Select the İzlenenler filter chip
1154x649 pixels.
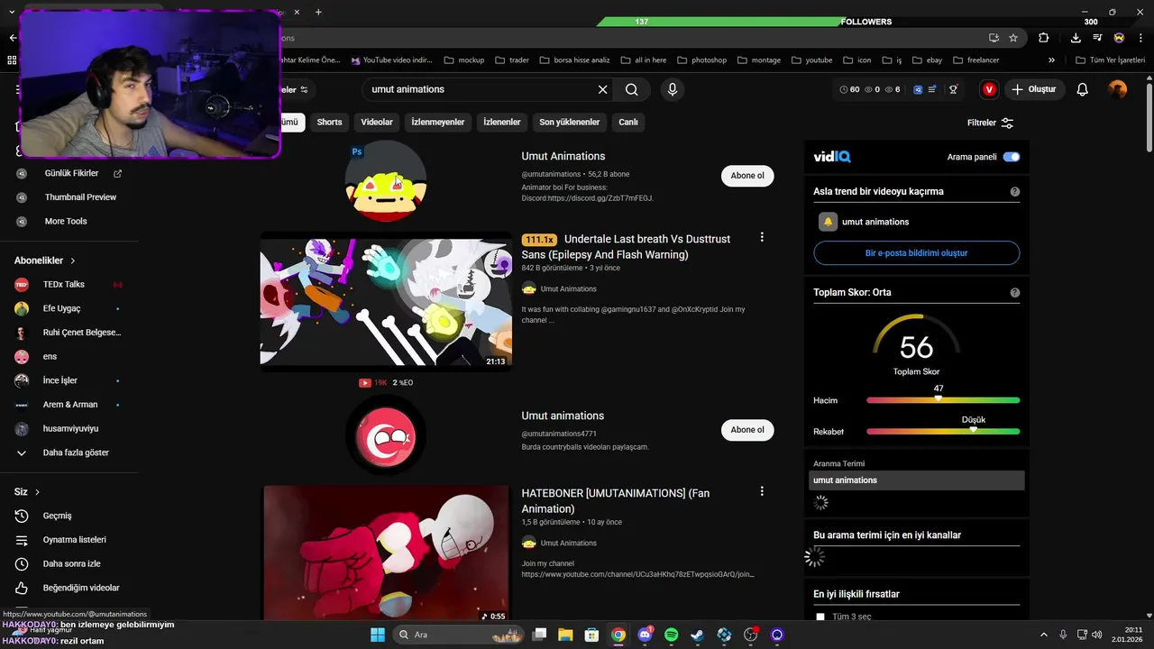click(502, 122)
